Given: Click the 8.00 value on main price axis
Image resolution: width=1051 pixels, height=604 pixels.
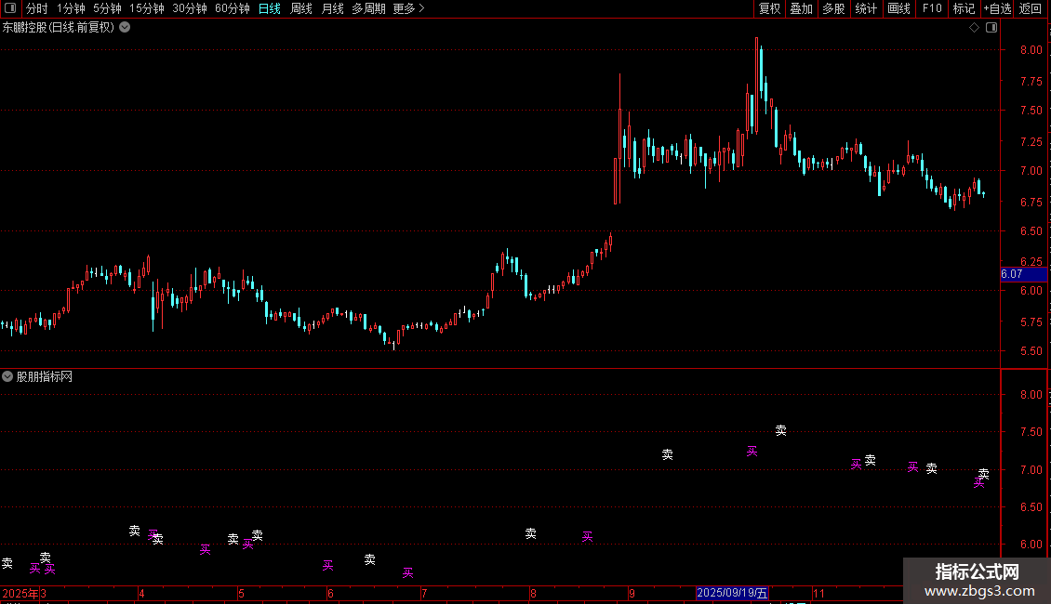Looking at the screenshot, I should pyautogui.click(x=1031, y=50).
